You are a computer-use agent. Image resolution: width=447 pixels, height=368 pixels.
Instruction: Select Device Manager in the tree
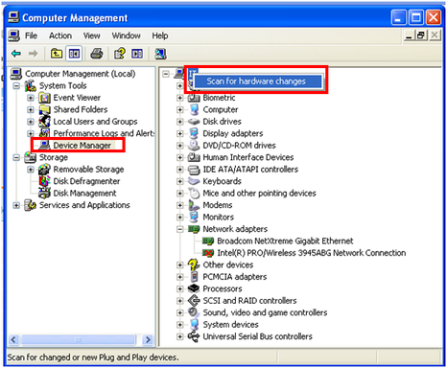[x=82, y=146]
